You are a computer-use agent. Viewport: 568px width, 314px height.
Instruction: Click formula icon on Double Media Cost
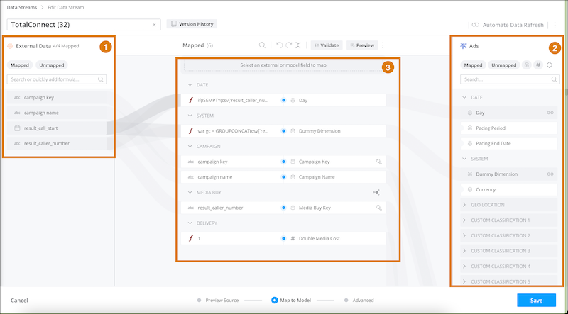pos(191,238)
